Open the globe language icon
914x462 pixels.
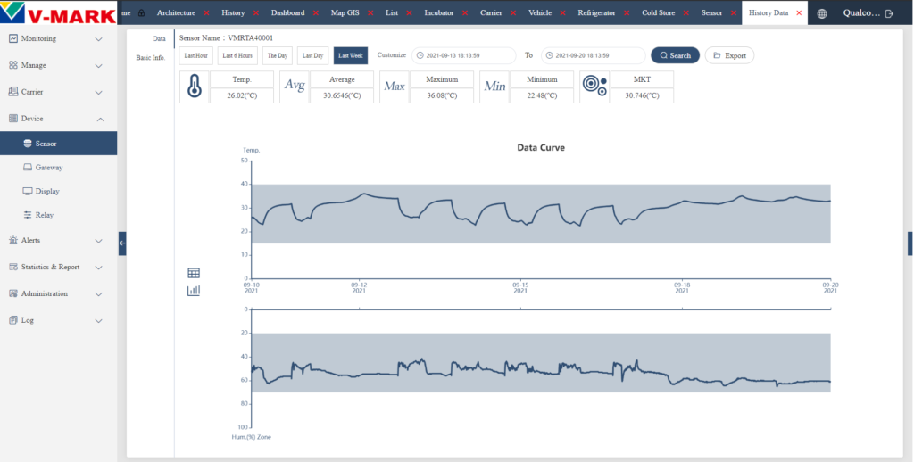(822, 13)
